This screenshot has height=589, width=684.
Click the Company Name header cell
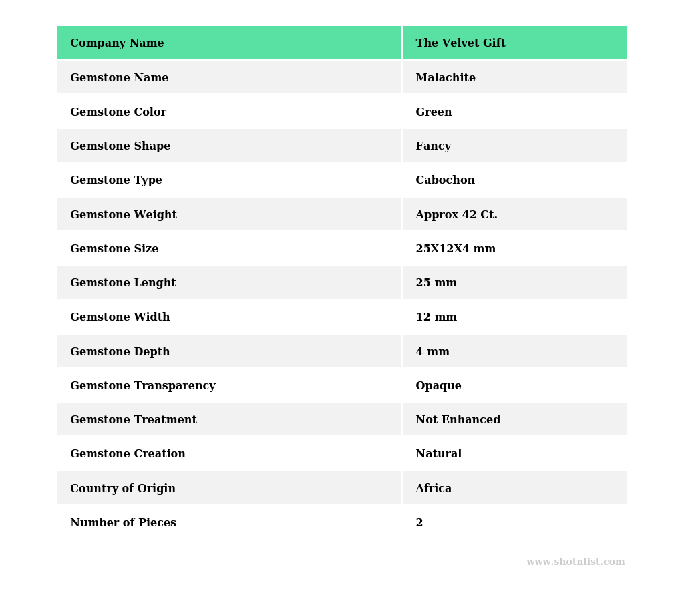[117, 43]
